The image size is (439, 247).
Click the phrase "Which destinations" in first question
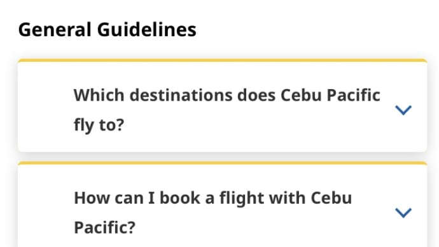pyautogui.click(x=153, y=95)
